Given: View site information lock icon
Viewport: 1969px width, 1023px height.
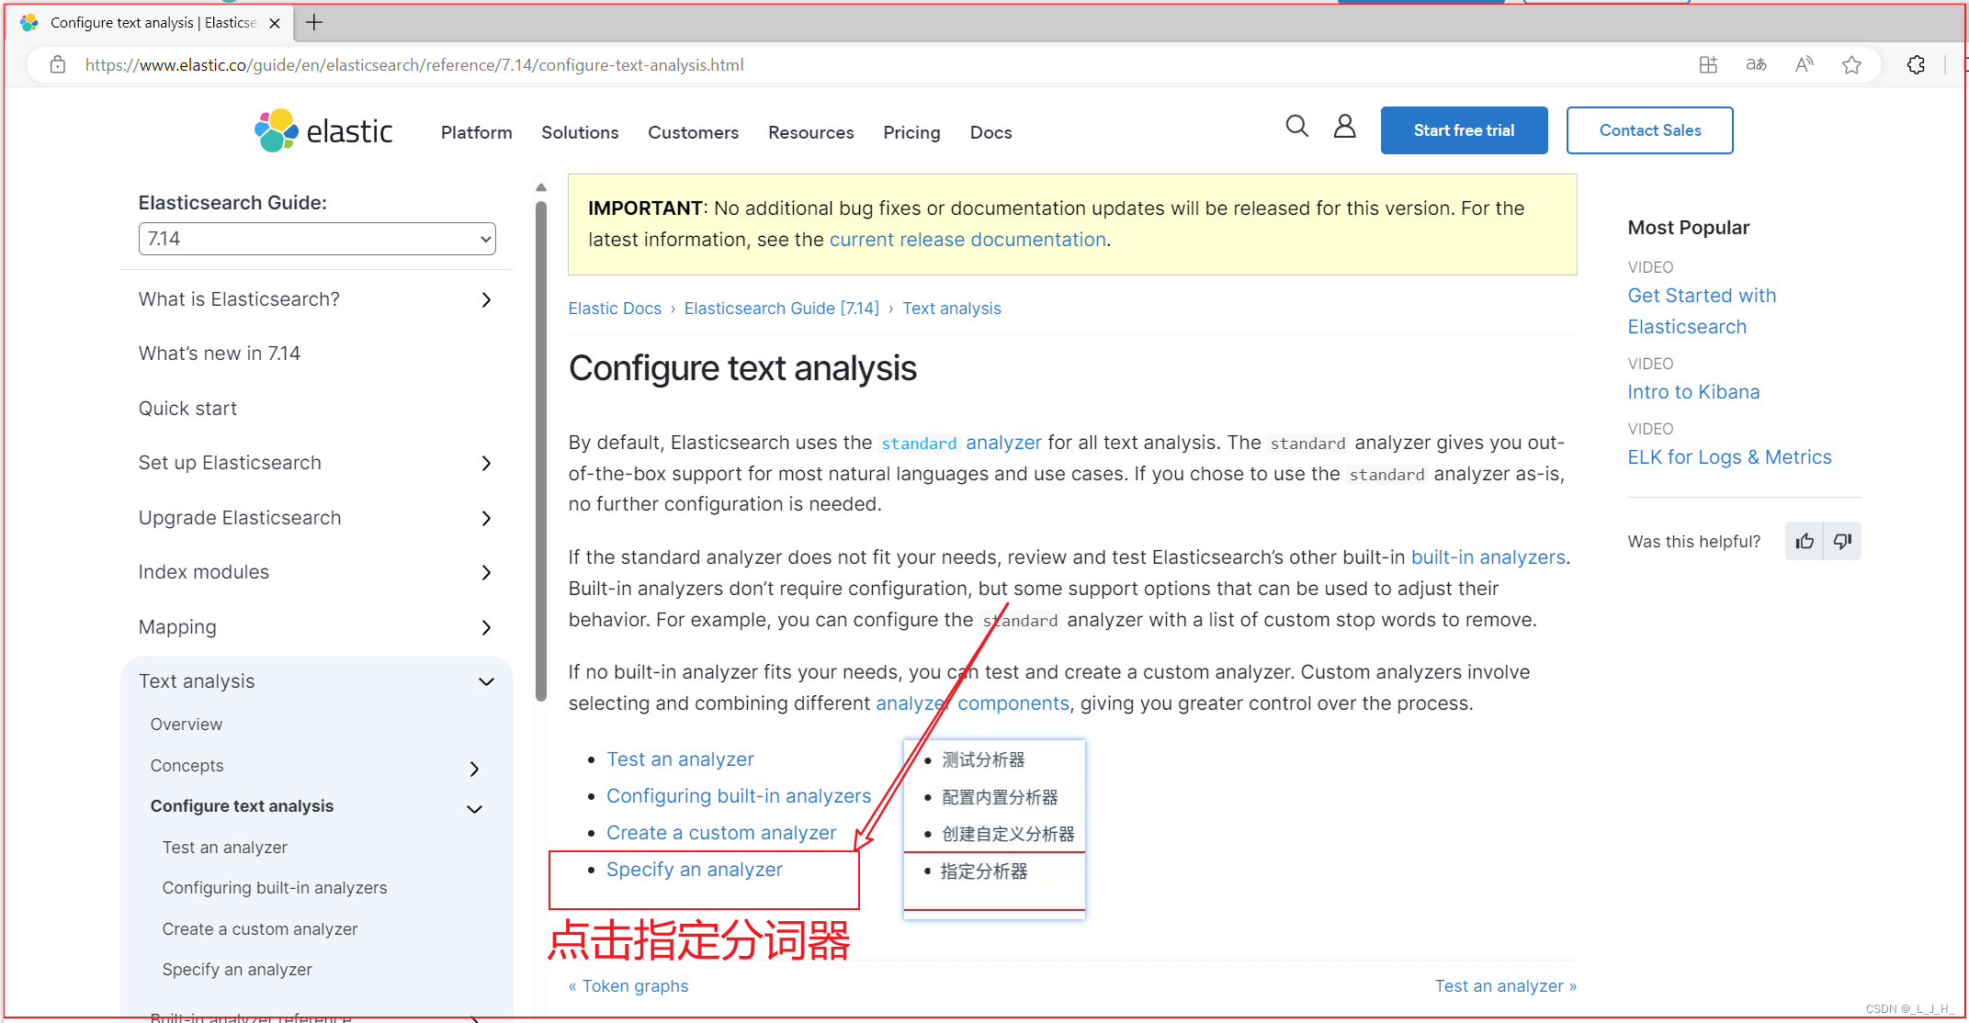Looking at the screenshot, I should pyautogui.click(x=58, y=65).
